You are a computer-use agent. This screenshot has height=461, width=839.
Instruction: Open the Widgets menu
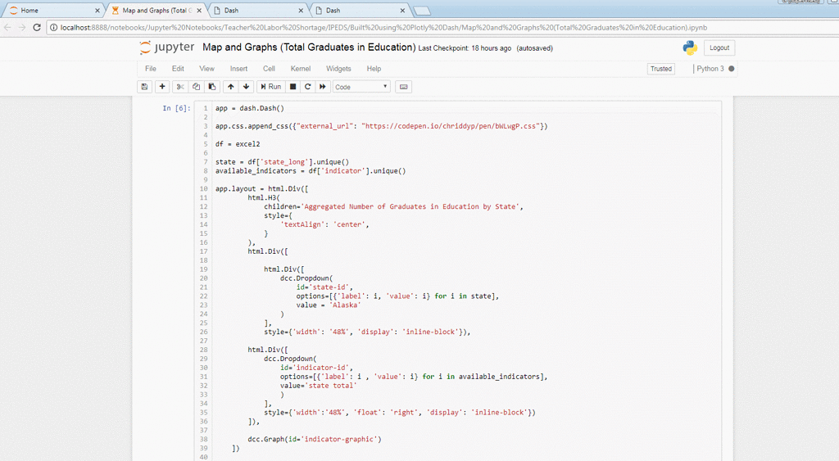pos(338,69)
